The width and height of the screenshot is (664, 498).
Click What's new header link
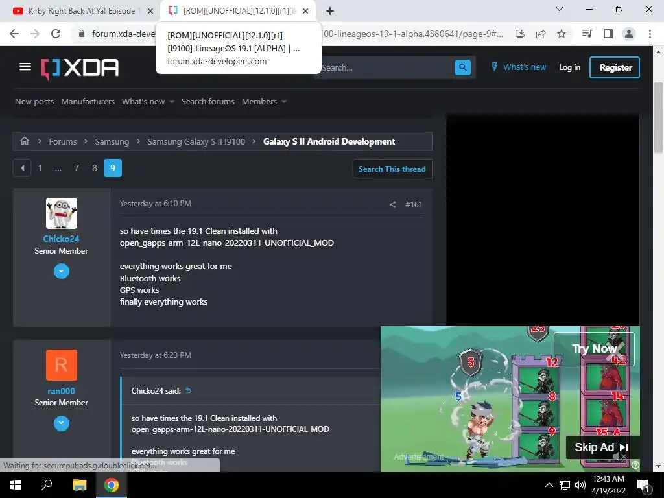[x=524, y=67]
